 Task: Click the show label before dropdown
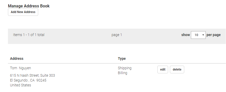point(186,35)
